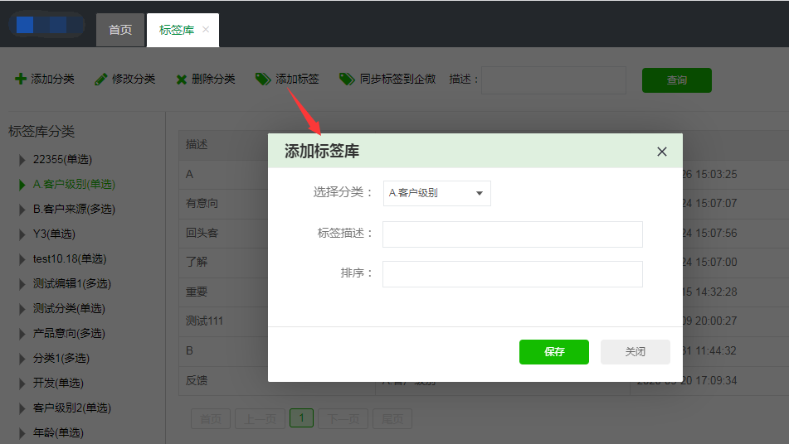Click the tag icon for 添加标签

pyautogui.click(x=263, y=79)
